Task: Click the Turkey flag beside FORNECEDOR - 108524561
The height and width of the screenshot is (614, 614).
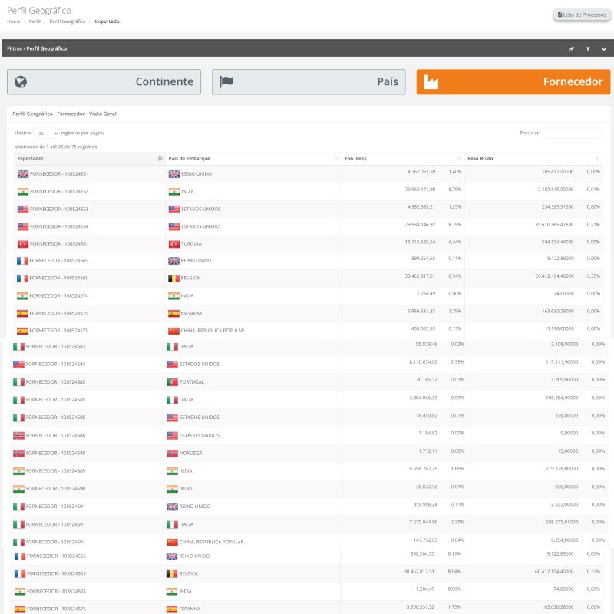Action: tap(22, 244)
